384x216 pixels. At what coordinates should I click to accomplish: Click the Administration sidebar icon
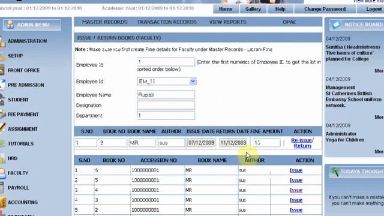[2, 41]
